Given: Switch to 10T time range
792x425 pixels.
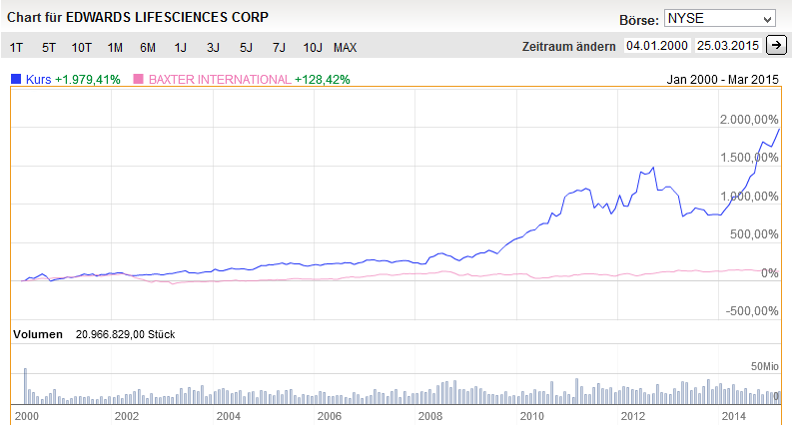Looking at the screenshot, I should click(x=82, y=47).
